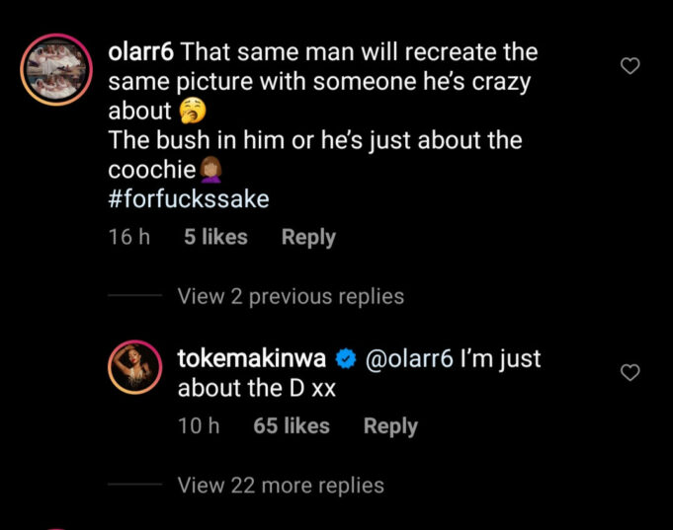Tap the heart on tokemakinwa's reply
The width and height of the screenshot is (673, 530).
pos(630,372)
